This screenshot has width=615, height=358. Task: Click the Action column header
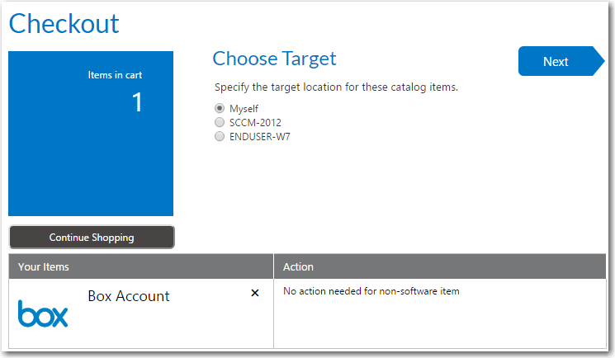point(298,267)
